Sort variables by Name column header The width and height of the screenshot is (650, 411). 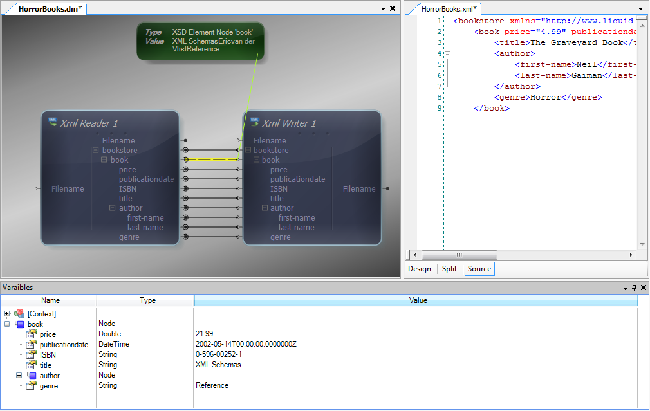coord(50,300)
